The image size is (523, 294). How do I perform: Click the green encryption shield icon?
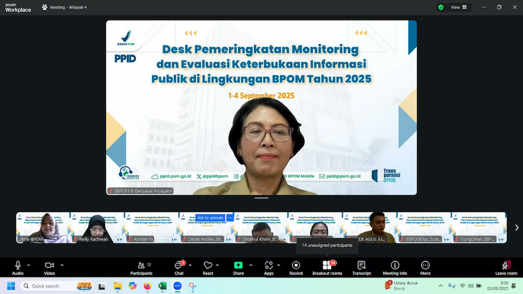[x=441, y=7]
